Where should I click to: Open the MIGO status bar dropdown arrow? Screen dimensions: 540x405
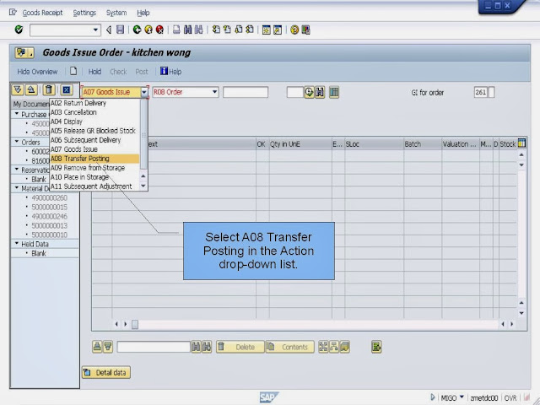[462, 397]
